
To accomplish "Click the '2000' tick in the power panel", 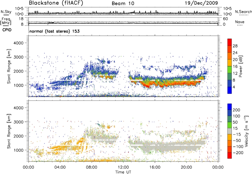I will 18,71.
